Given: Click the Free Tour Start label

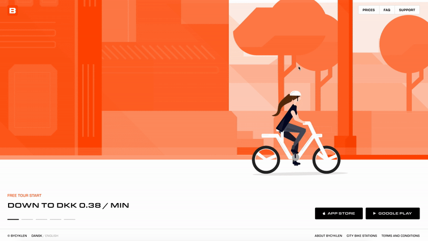Looking at the screenshot, I should click(x=24, y=196).
